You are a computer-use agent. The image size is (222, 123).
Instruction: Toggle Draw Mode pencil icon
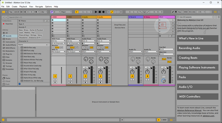(173, 12)
